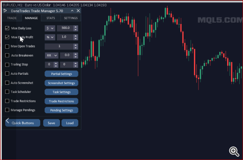
Task: Uncheck the Max Daily Loss checkbox
Action: pos(7,28)
